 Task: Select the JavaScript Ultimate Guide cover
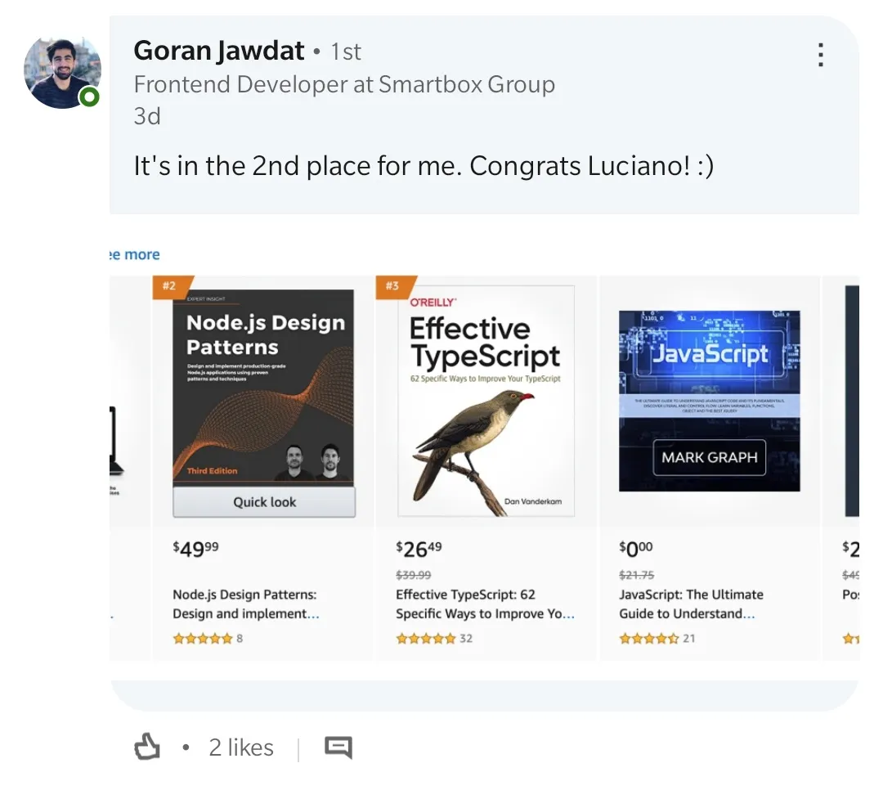click(x=709, y=400)
